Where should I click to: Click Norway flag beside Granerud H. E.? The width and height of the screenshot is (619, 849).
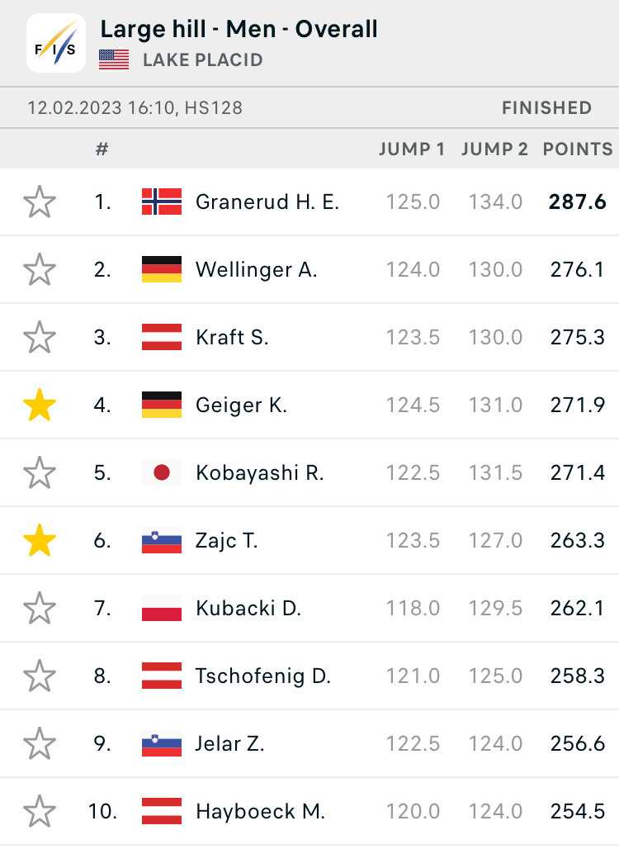162,202
